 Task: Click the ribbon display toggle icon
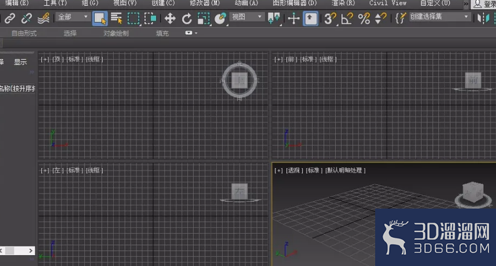coord(189,33)
